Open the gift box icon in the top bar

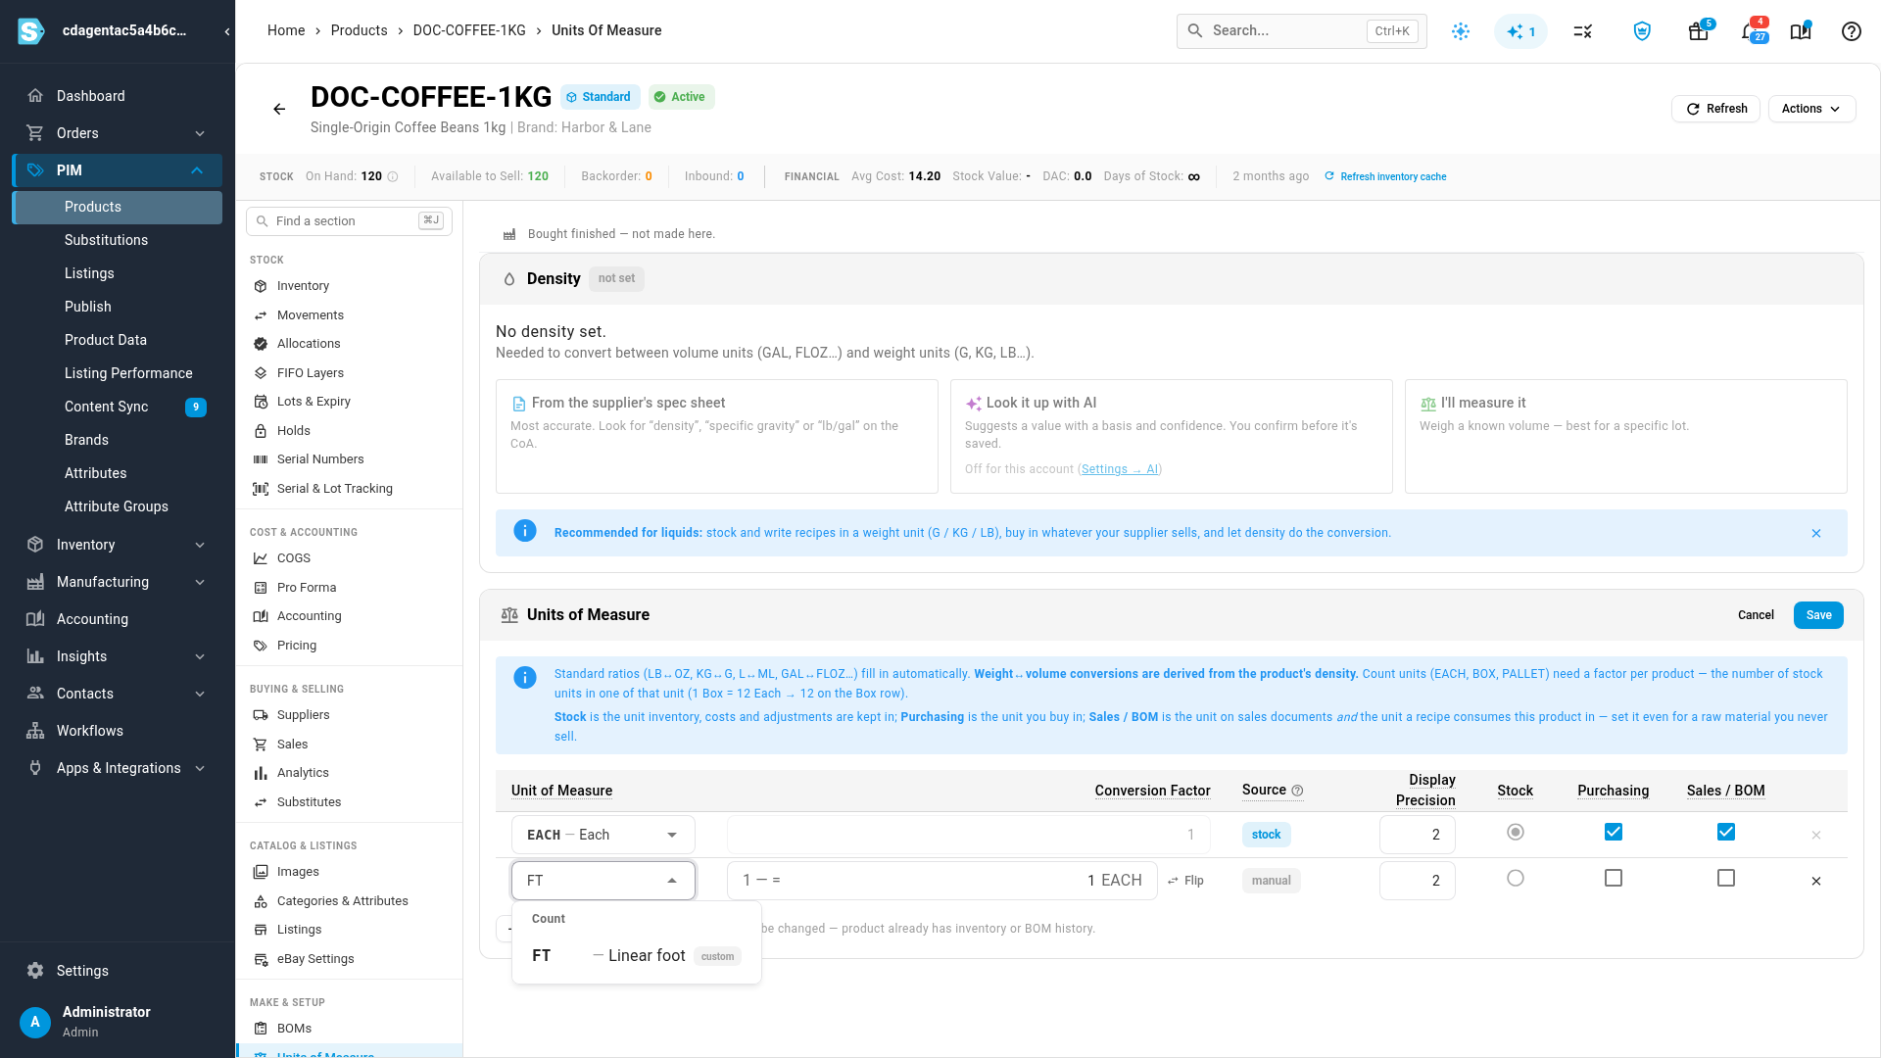(x=1699, y=30)
